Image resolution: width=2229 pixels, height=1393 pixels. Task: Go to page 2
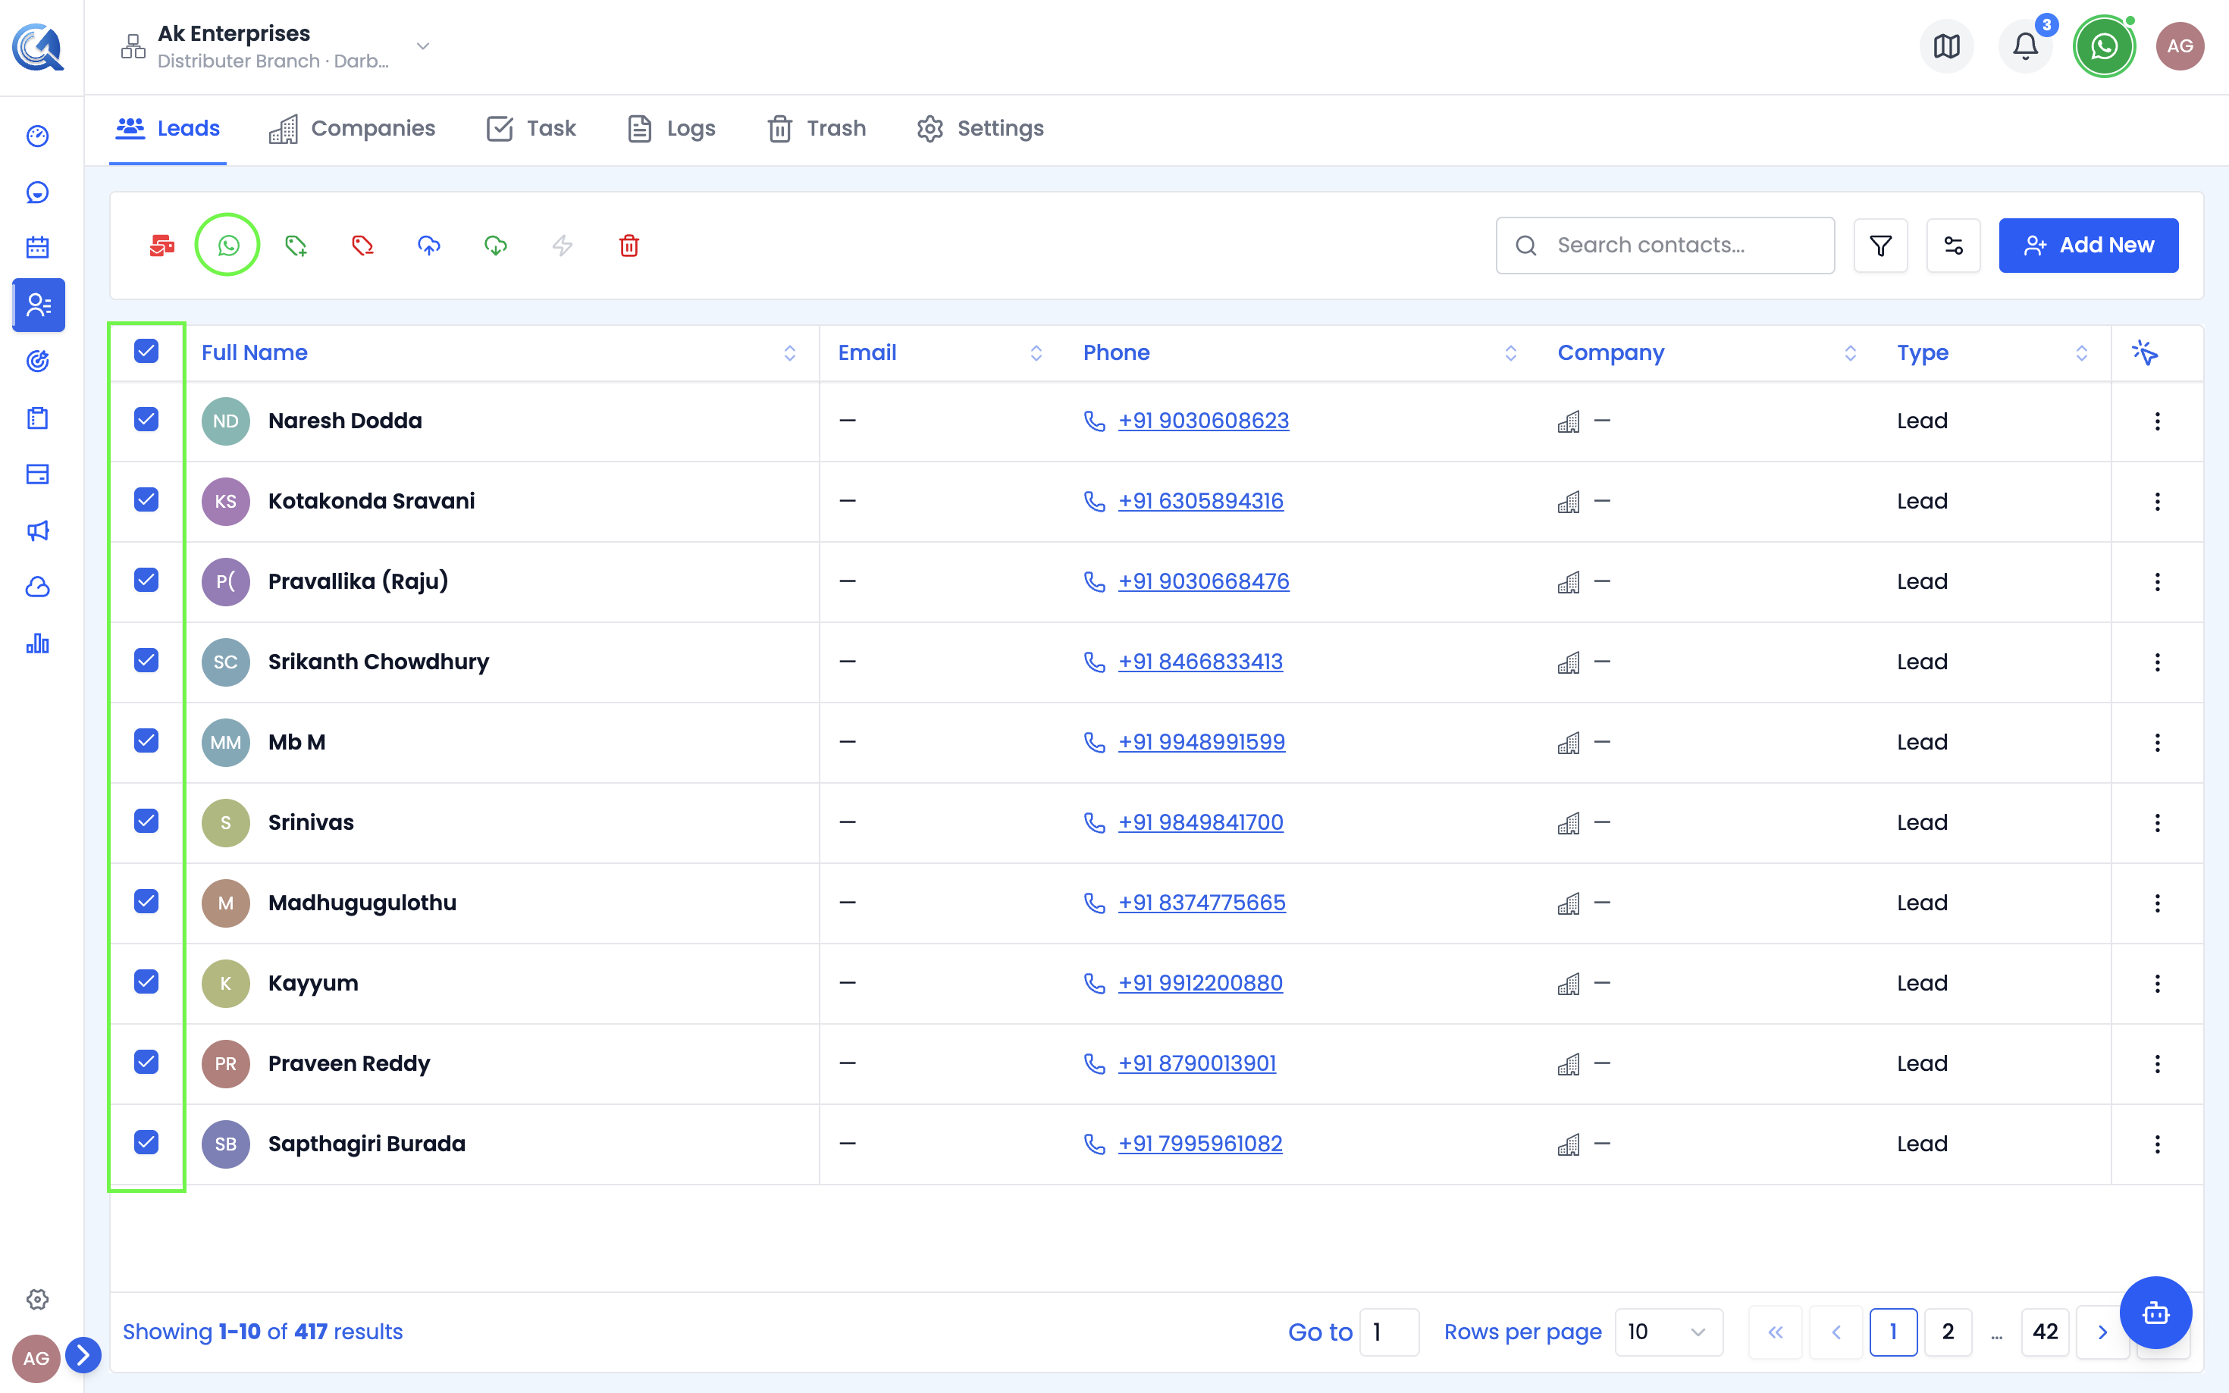pos(1947,1332)
